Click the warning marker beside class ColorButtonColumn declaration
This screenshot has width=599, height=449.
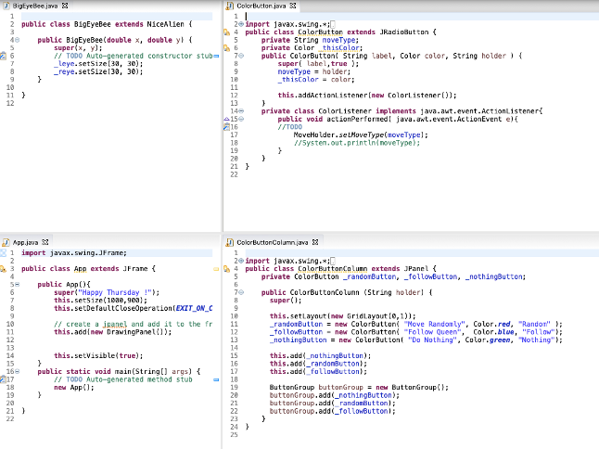point(226,269)
